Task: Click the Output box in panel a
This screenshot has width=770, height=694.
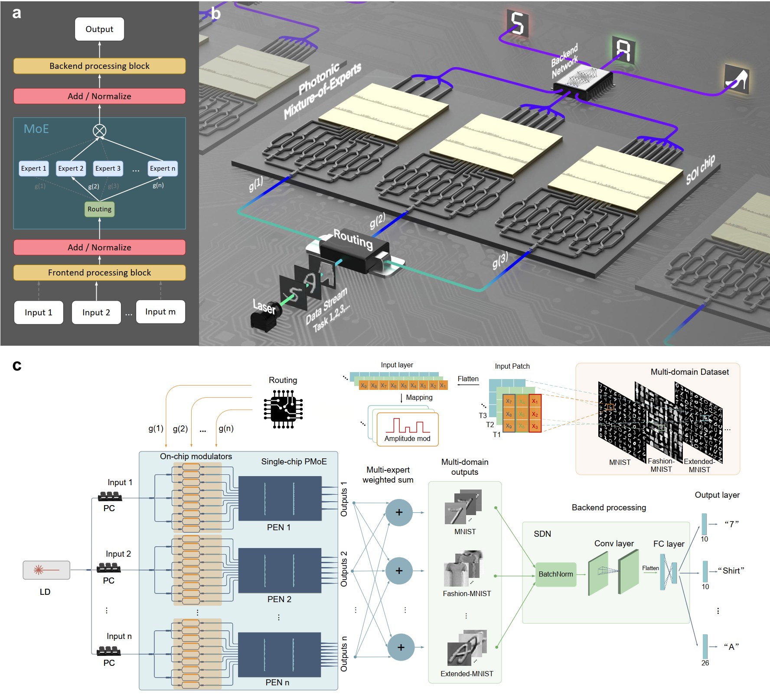Action: click(x=99, y=29)
